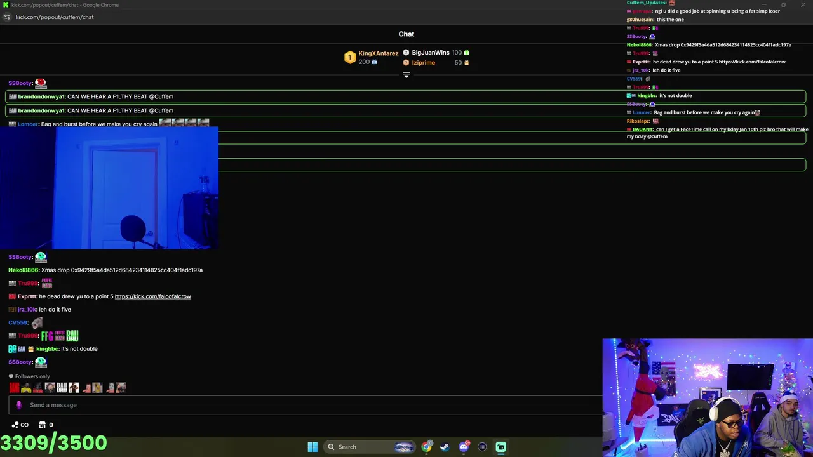Open Iziprime leaderboard entry
This screenshot has height=457, width=813.
click(423, 63)
